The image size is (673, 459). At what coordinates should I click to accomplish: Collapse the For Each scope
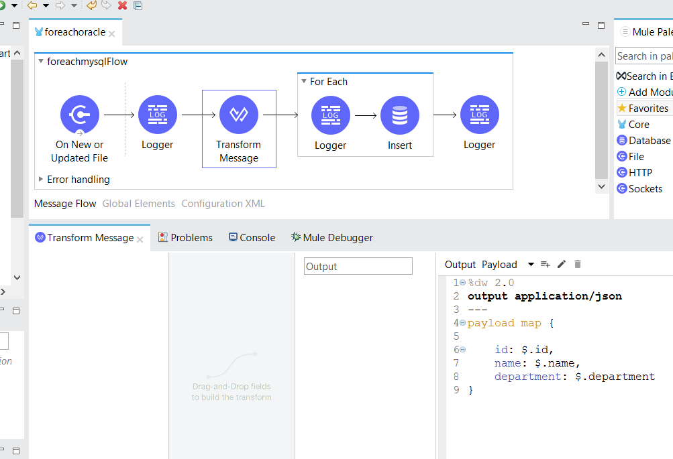pos(303,82)
